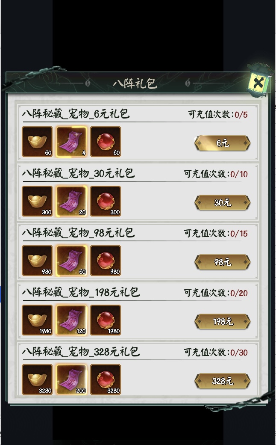Buy the 198元 gift pack
This screenshot has width=276, height=445.
point(223,321)
